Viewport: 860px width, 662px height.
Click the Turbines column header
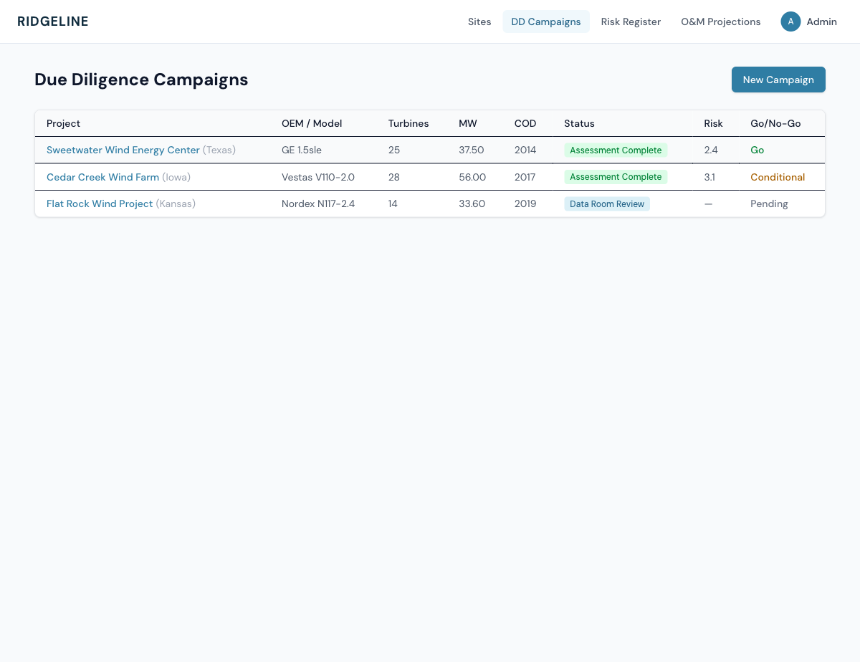(408, 123)
